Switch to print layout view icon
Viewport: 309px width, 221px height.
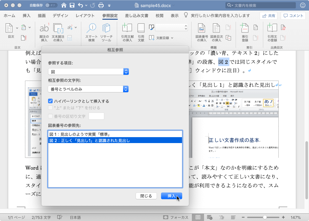coord(198,217)
